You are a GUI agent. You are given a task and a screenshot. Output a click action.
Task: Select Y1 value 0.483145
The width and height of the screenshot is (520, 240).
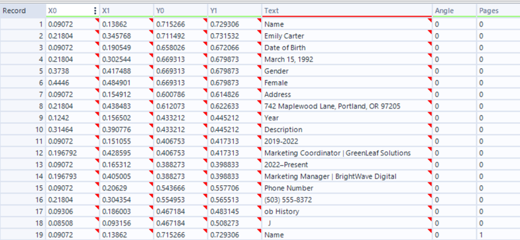pos(234,212)
